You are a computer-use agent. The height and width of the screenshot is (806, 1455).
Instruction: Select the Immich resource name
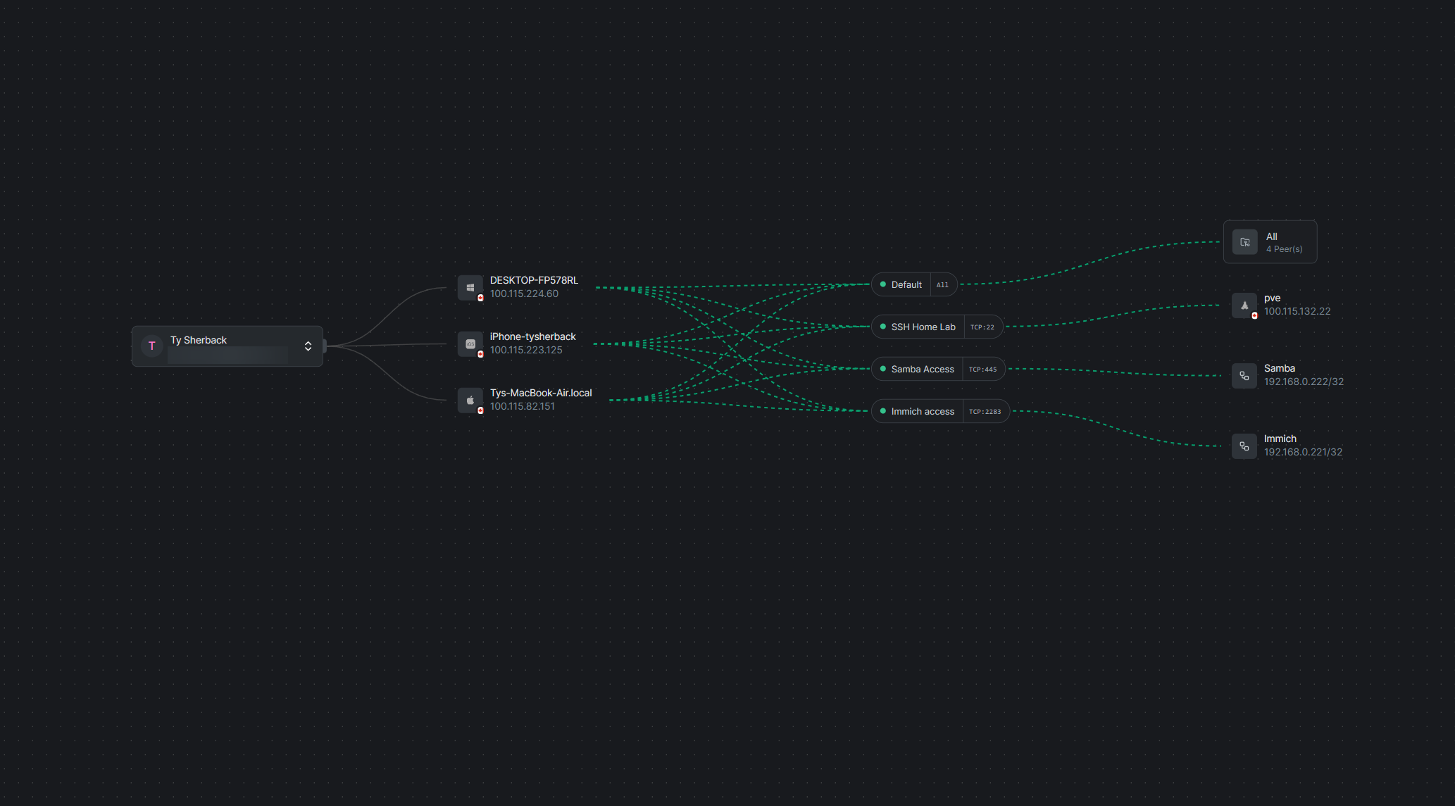1280,439
